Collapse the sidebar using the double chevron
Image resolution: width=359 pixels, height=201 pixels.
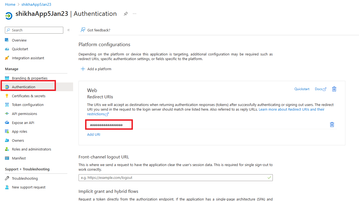click(x=68, y=30)
